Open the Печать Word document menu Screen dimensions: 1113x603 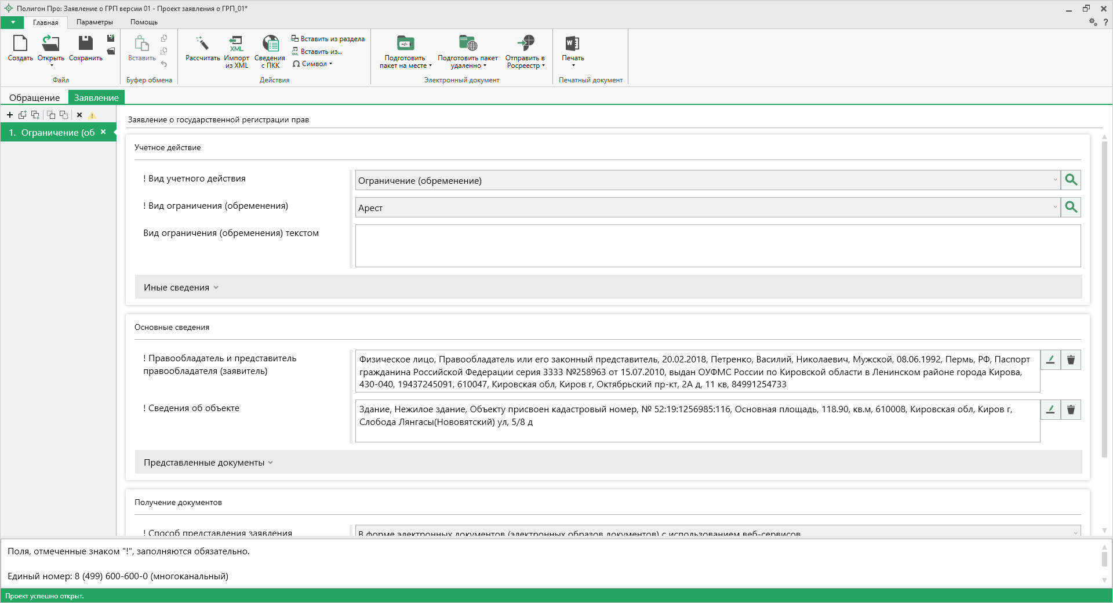(573, 51)
